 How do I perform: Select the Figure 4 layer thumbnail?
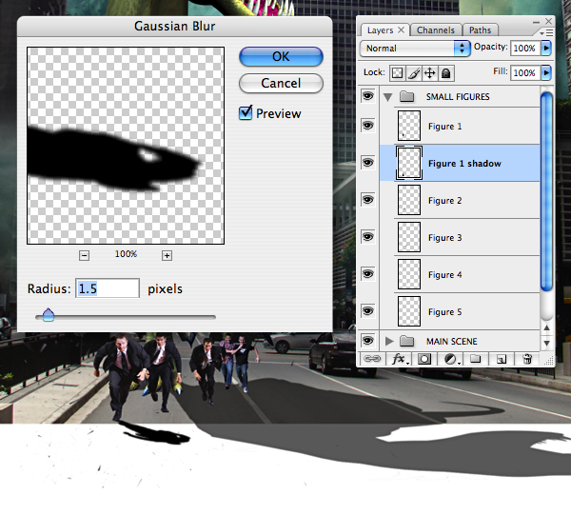[409, 274]
